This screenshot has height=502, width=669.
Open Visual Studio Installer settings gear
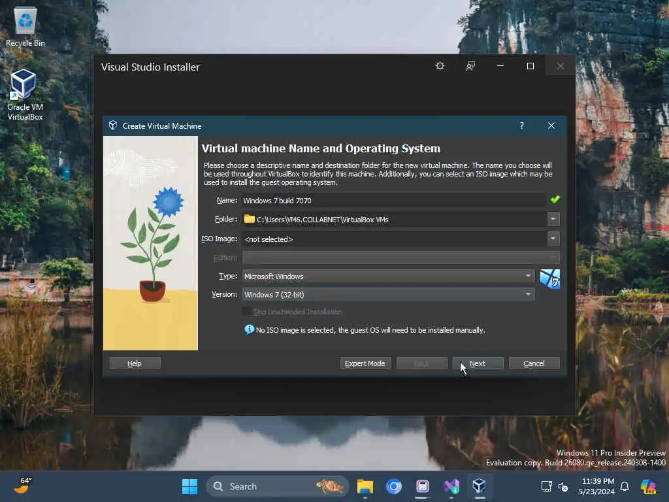pyautogui.click(x=440, y=66)
